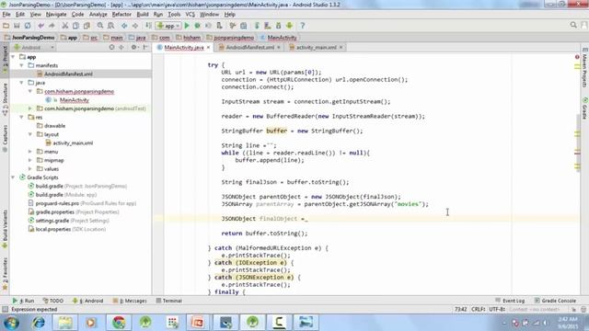The width and height of the screenshot is (589, 331).
Task: Click the Cut scissors icon
Action: click(x=65, y=26)
